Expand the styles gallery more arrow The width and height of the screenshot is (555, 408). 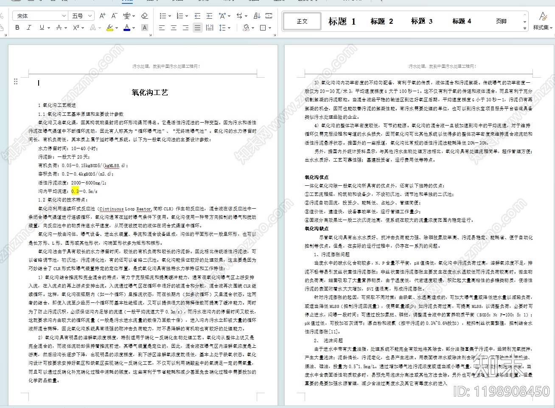(525, 28)
